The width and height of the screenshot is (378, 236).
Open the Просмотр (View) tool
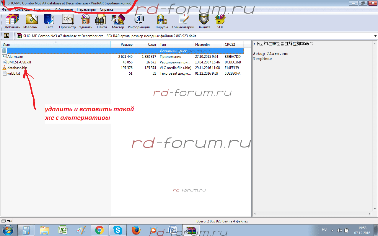coord(67,22)
